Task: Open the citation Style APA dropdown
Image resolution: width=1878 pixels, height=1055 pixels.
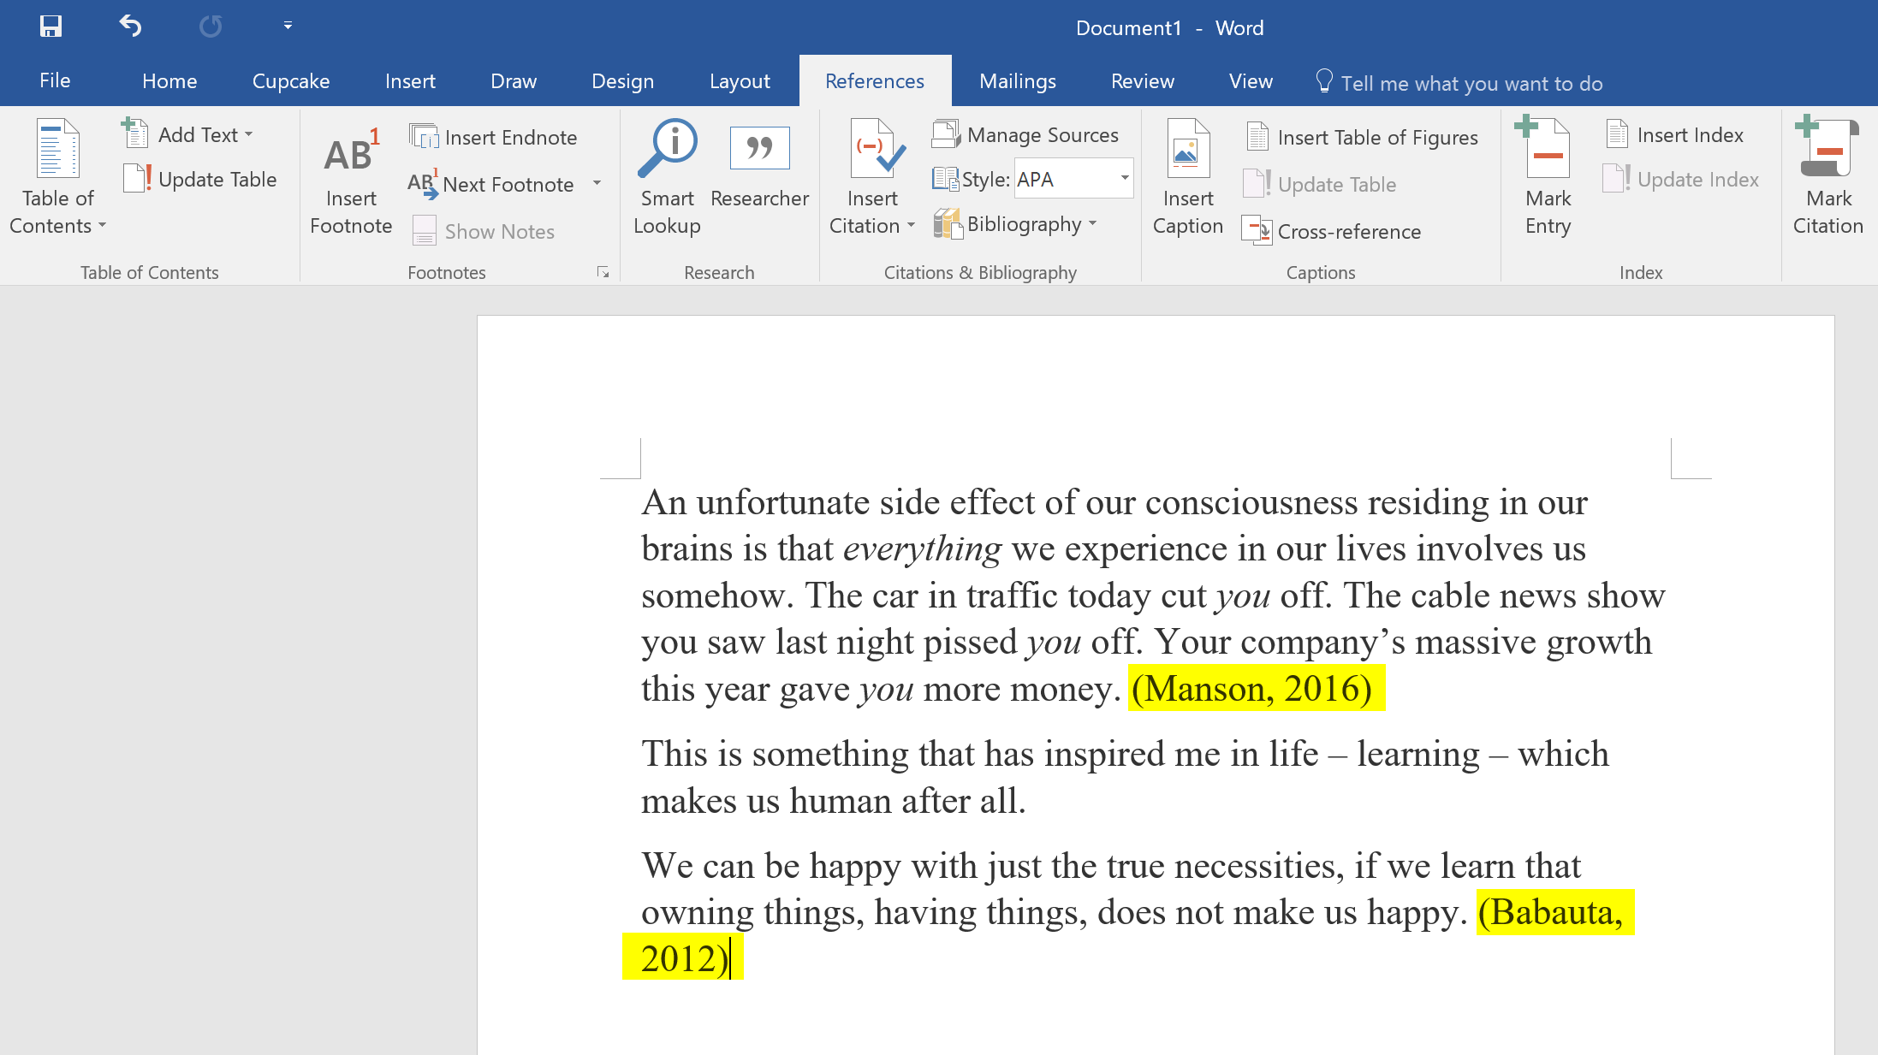Action: tap(1124, 179)
